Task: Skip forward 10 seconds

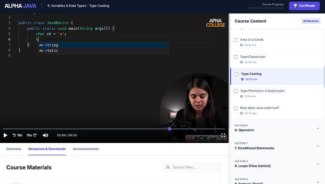Action: pyautogui.click(x=32, y=135)
